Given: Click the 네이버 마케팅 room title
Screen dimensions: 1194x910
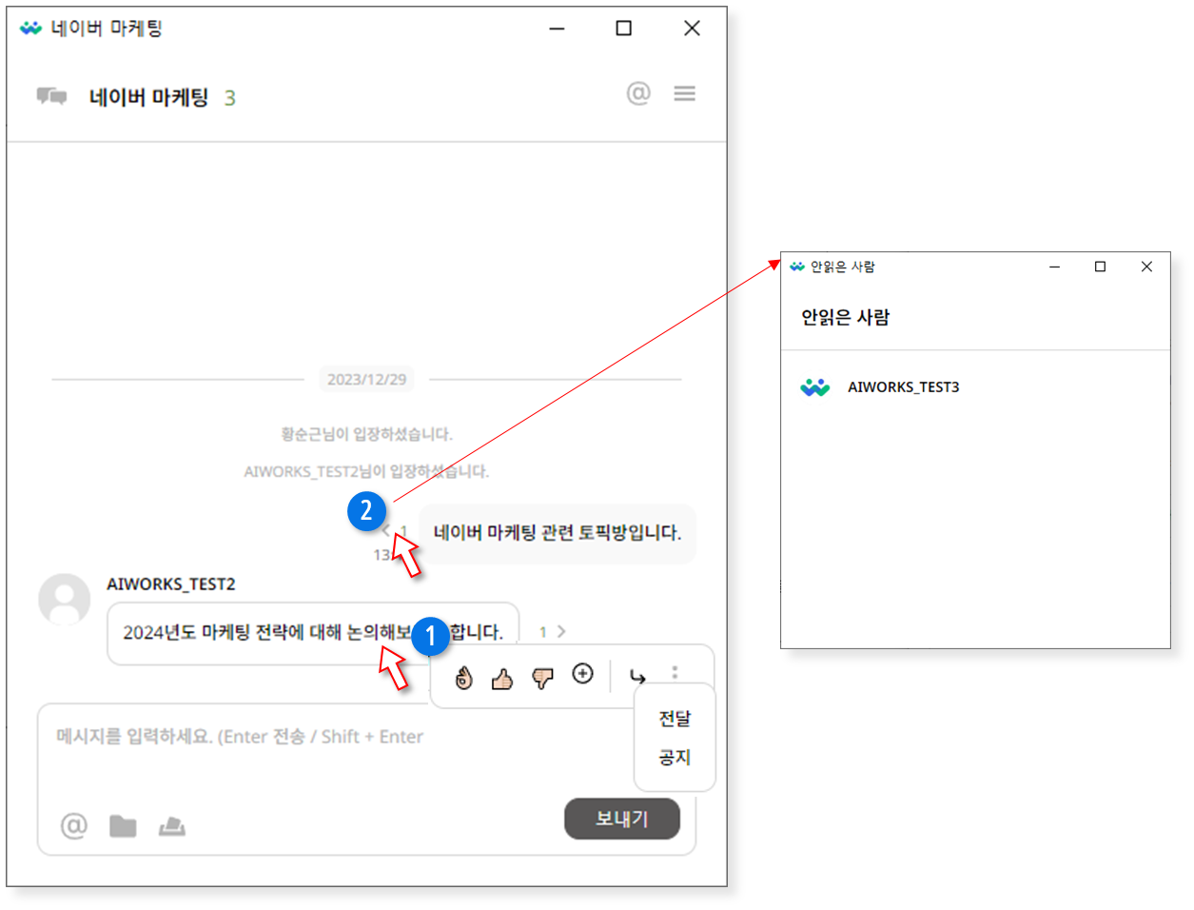Looking at the screenshot, I should point(148,97).
